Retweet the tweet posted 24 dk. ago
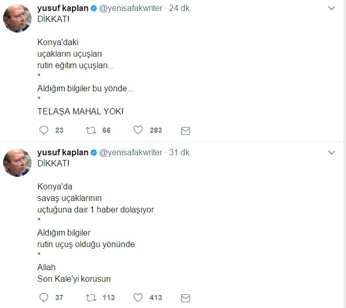This screenshot has width=346, height=308. click(x=91, y=130)
